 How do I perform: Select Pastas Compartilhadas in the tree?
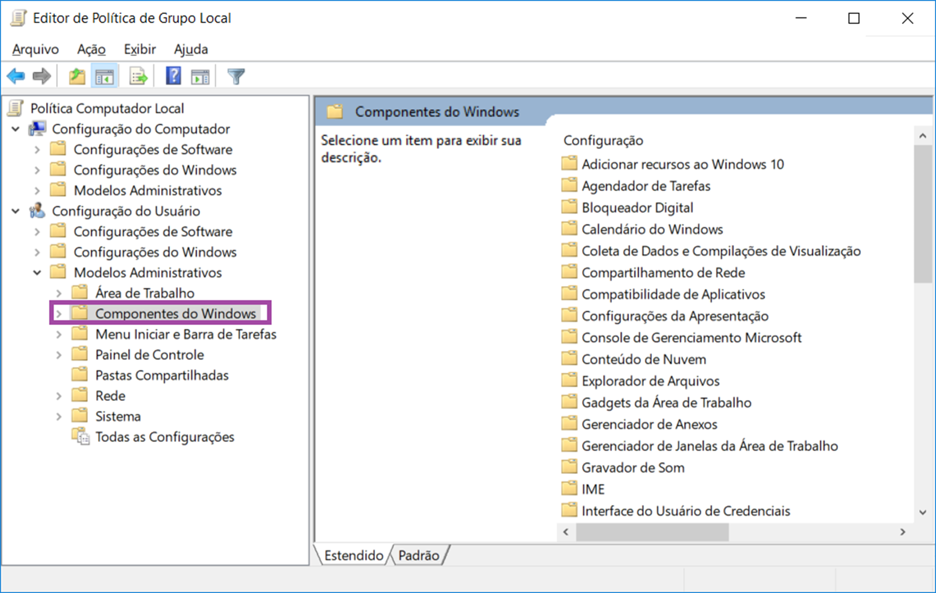(x=162, y=375)
